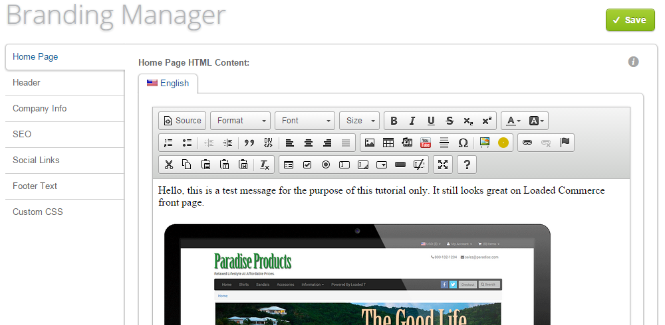
Task: Align text left
Action: tap(290, 143)
